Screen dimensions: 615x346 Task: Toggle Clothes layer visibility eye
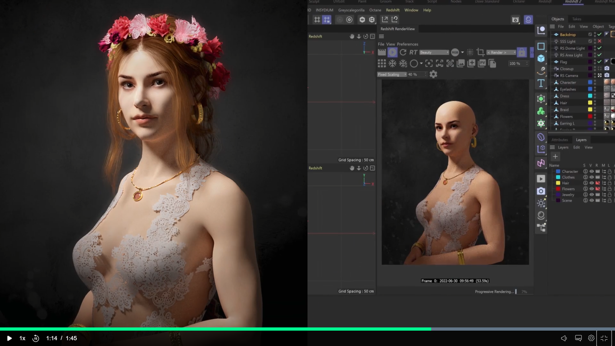pos(591,177)
